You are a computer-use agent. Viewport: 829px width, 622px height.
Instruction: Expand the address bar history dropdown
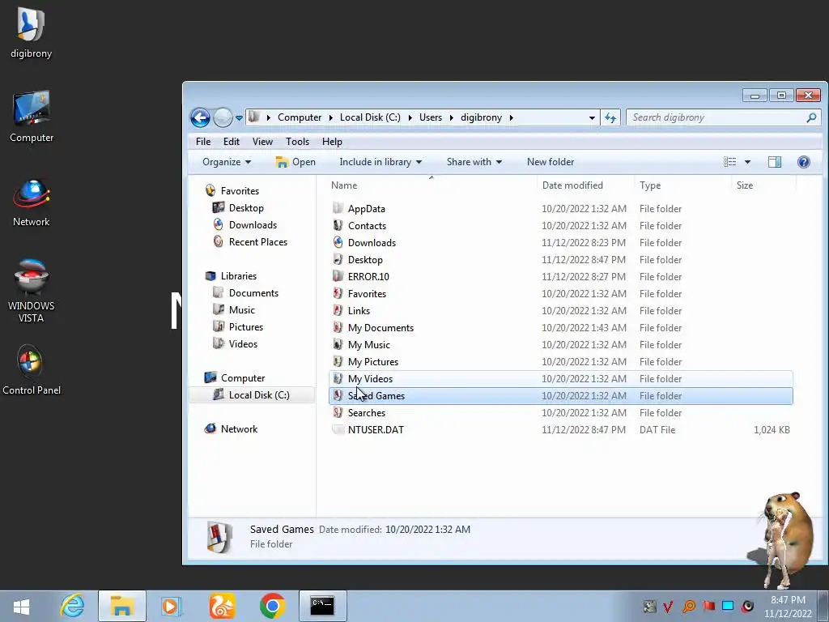coord(592,117)
